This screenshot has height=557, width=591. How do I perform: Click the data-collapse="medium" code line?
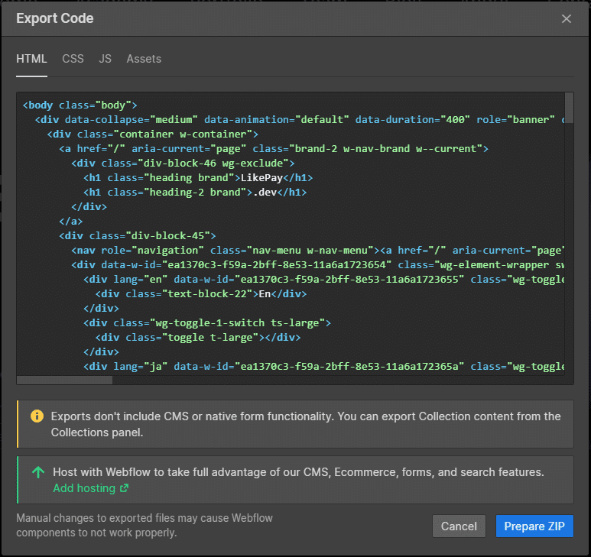click(300, 120)
